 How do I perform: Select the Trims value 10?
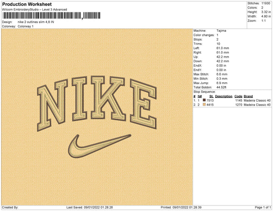(x=218, y=44)
